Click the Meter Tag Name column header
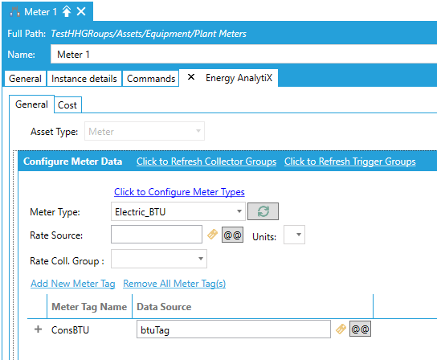The height and width of the screenshot is (360, 437). click(x=89, y=307)
